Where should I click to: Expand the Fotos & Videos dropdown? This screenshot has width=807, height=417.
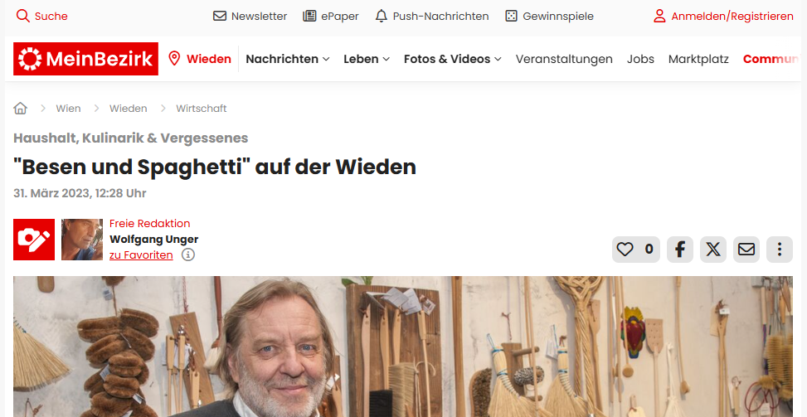tap(452, 59)
